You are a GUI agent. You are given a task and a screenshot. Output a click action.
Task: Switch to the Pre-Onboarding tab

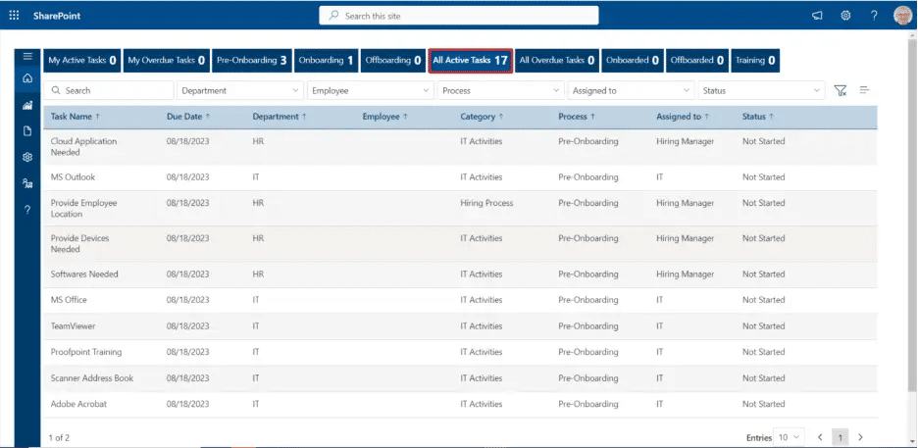(252, 61)
